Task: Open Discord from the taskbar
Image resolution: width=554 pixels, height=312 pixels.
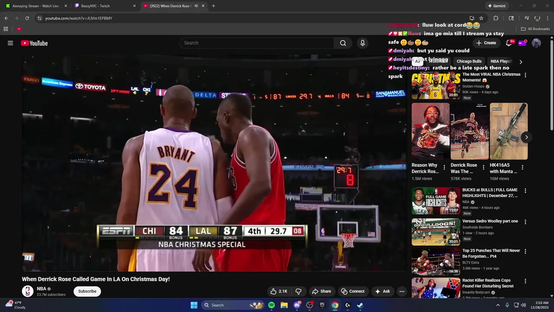Action: 297,305
